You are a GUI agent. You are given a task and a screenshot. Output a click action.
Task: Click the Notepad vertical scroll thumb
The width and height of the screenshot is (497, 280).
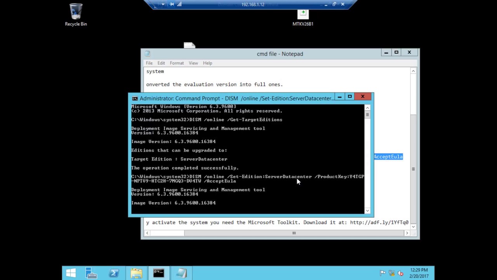point(413,169)
